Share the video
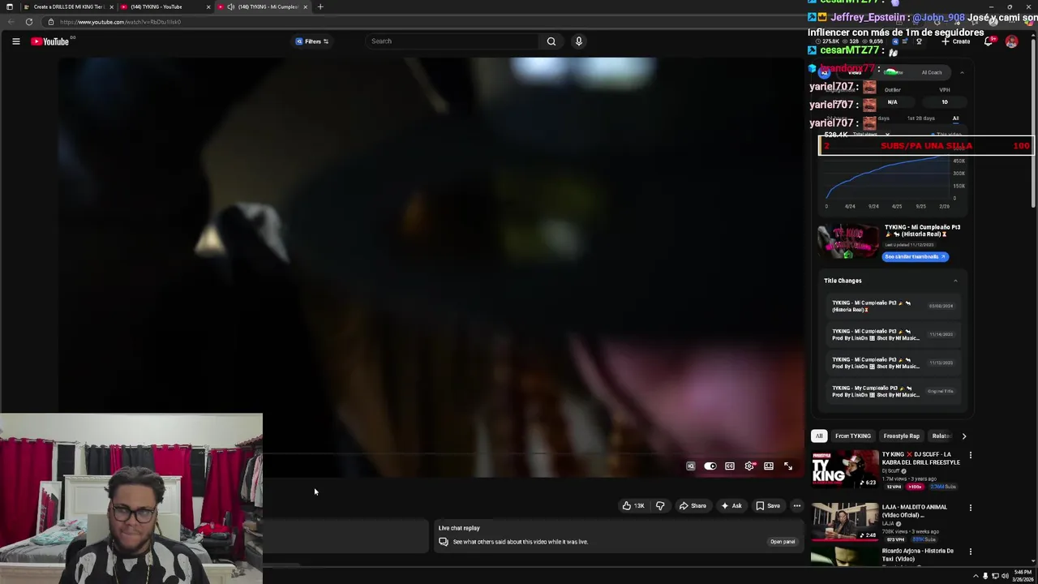Screen dimensions: 1038x584 (x=693, y=506)
